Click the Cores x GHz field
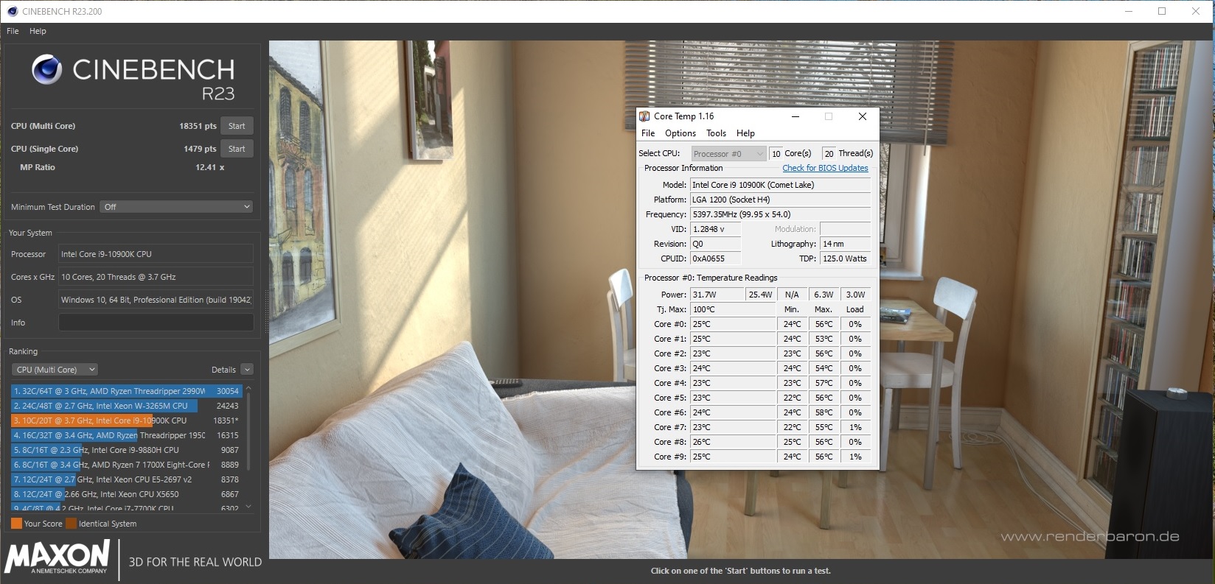Viewport: 1215px width, 584px height. pos(156,277)
